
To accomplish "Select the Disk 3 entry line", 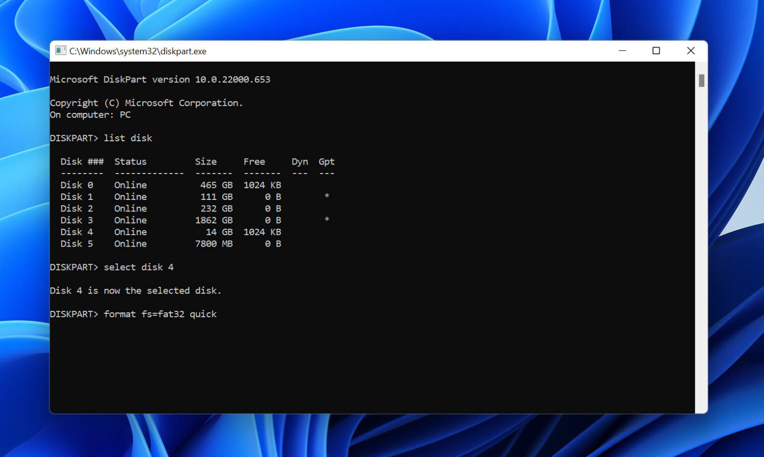I will (x=99, y=220).
